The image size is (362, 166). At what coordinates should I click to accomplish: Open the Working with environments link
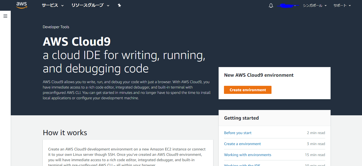248,155
